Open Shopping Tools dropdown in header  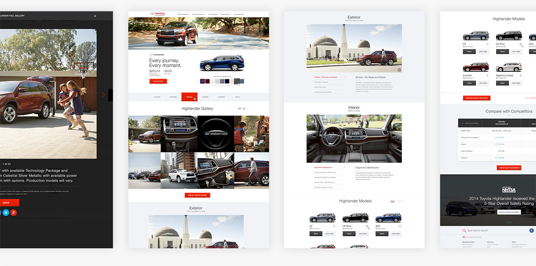point(198,14)
